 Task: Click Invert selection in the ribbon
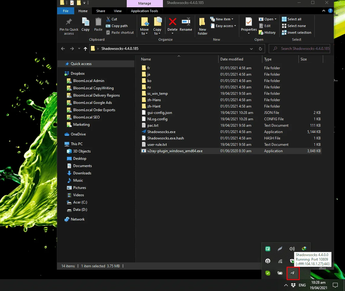296,32
